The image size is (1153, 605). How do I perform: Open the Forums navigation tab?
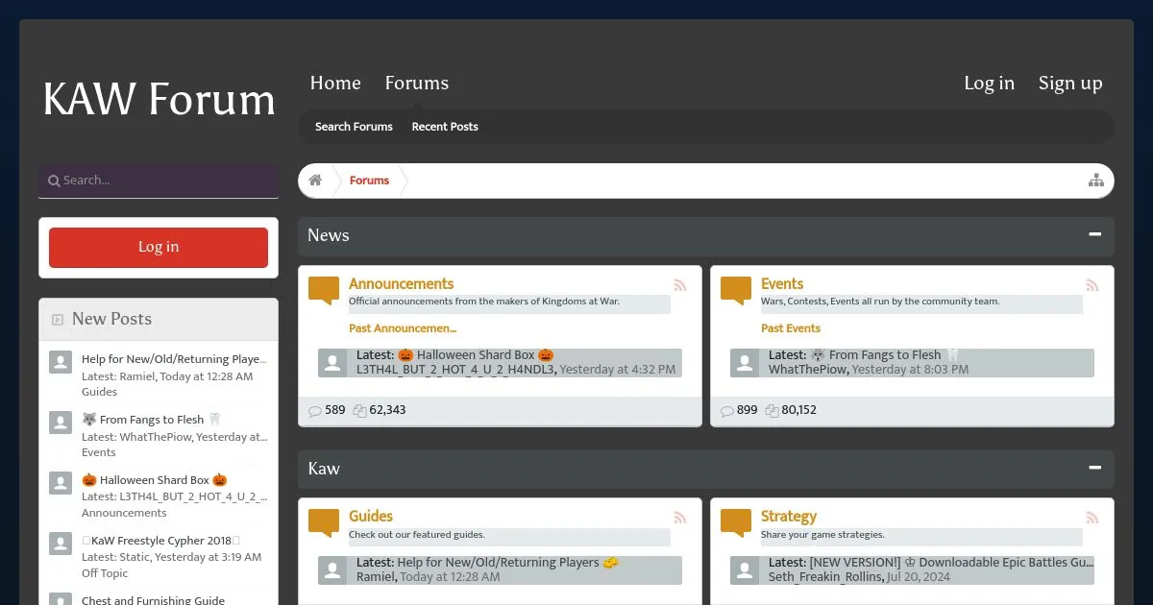point(417,84)
